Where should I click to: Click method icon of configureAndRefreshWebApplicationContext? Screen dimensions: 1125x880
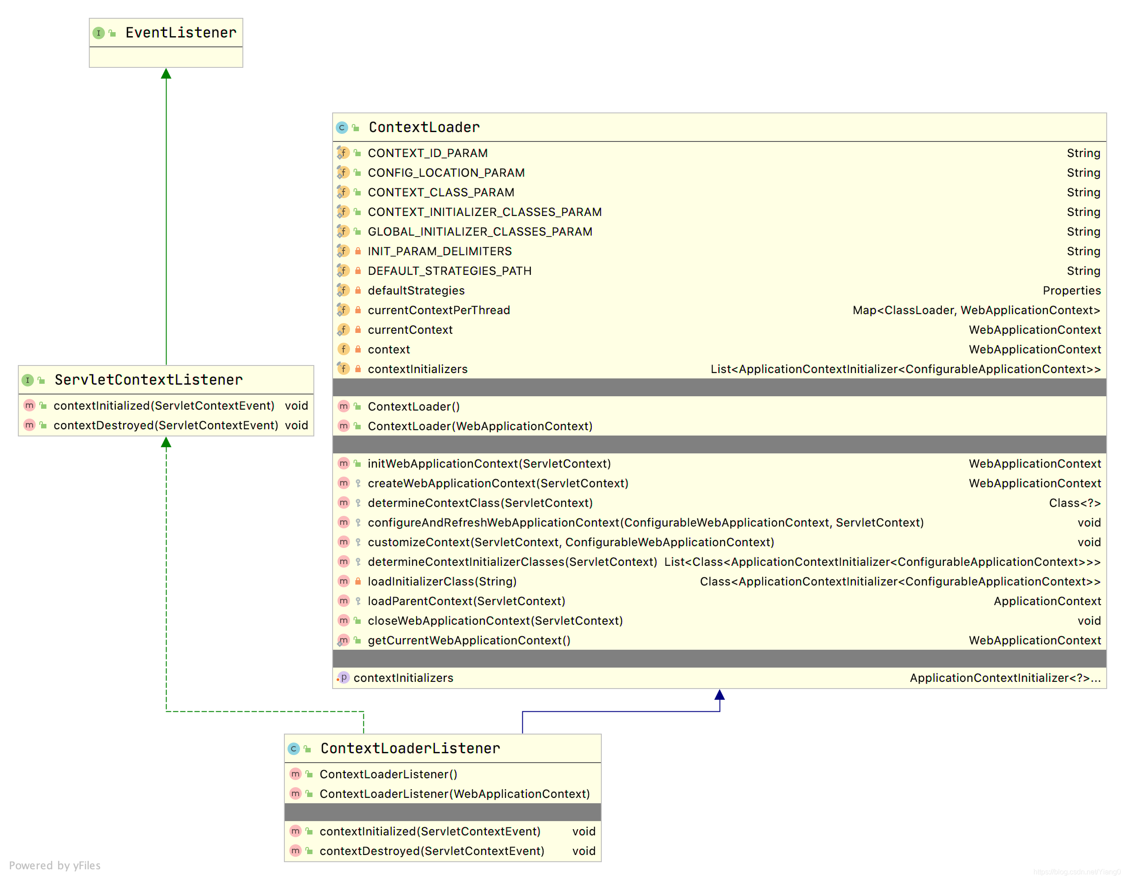coord(344,522)
